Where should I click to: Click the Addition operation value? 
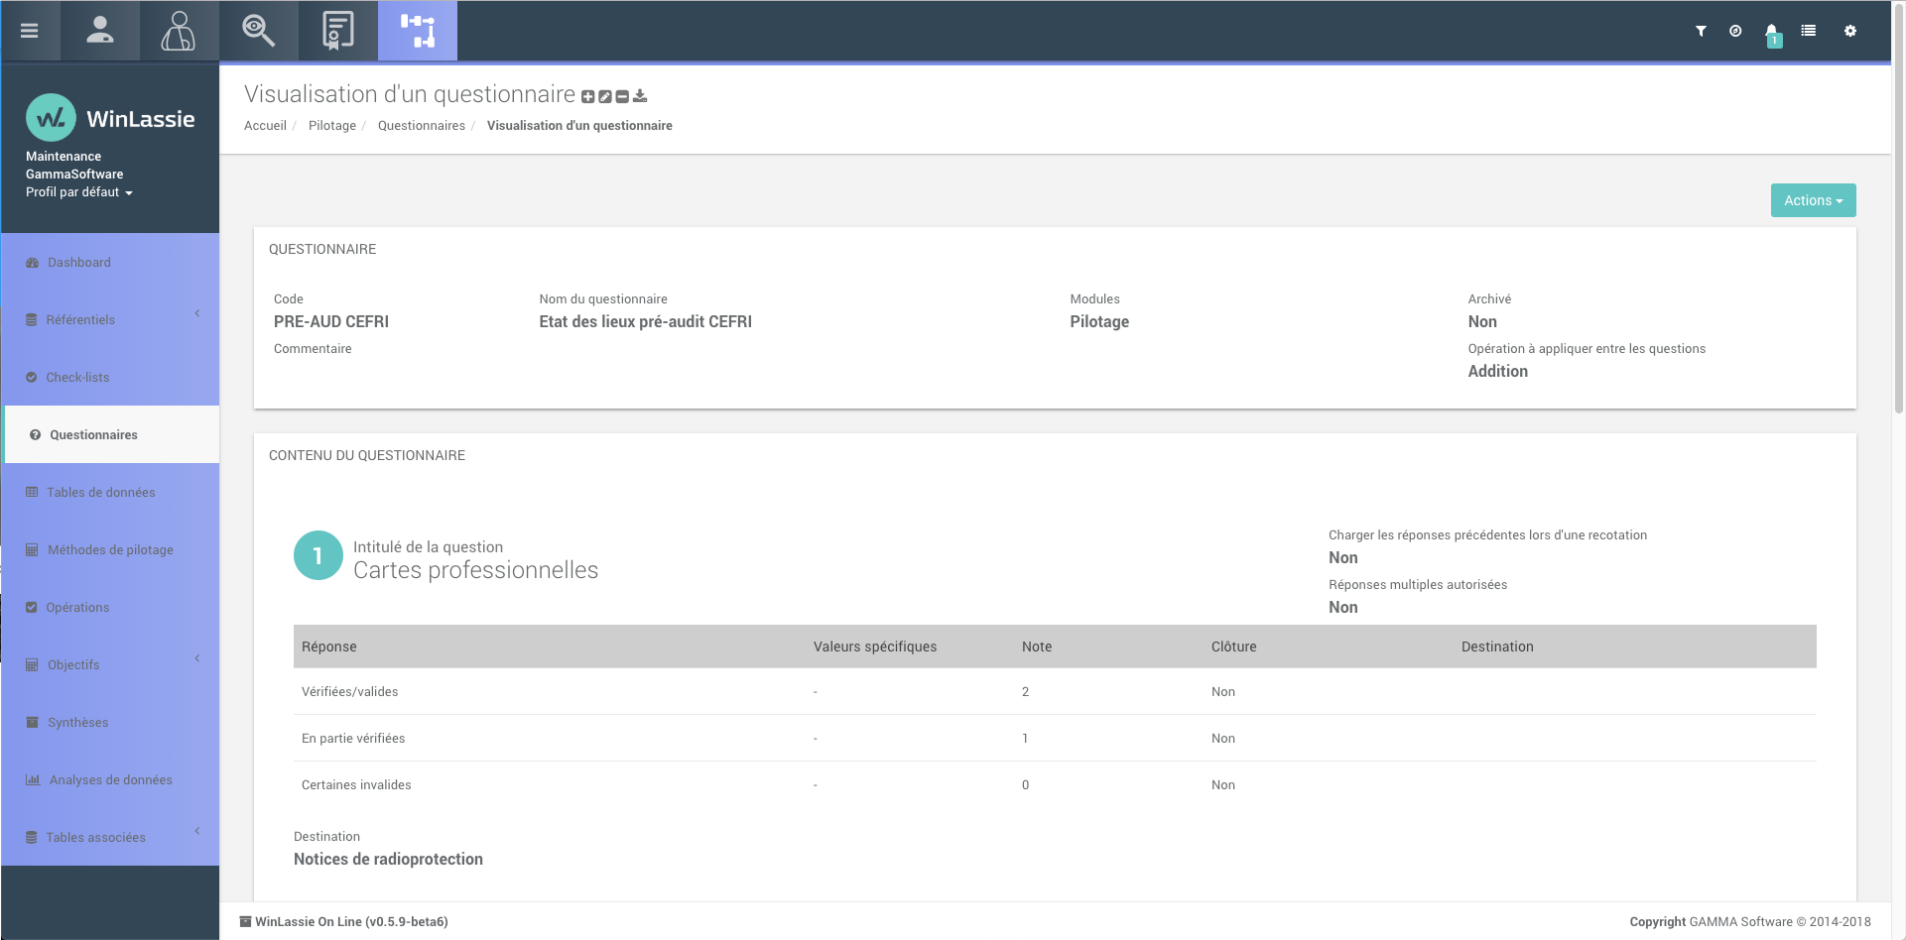point(1498,371)
